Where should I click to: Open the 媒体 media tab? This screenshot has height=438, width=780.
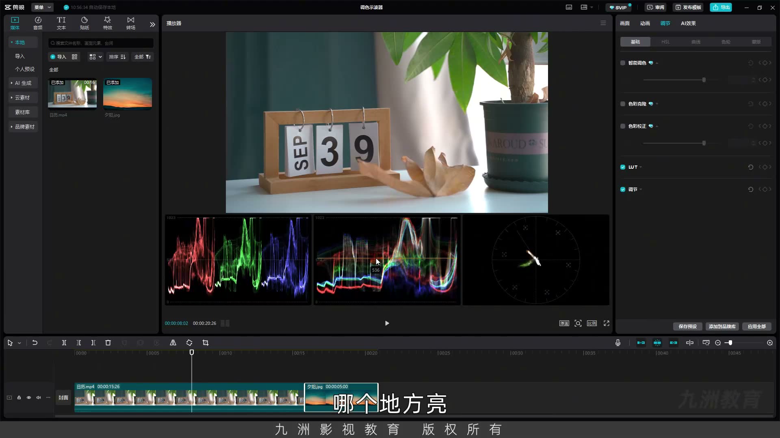[15, 23]
